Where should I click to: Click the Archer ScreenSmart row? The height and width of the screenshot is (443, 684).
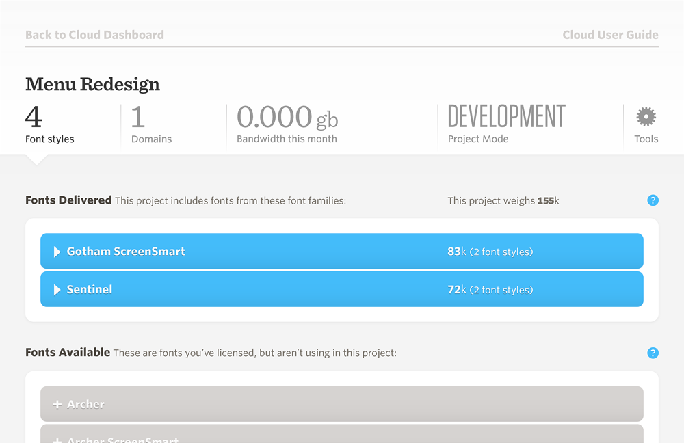click(x=342, y=434)
